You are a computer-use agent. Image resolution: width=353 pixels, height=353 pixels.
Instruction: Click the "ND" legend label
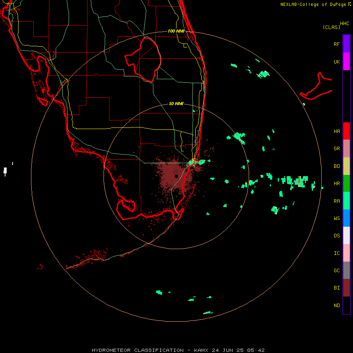pyautogui.click(x=337, y=306)
